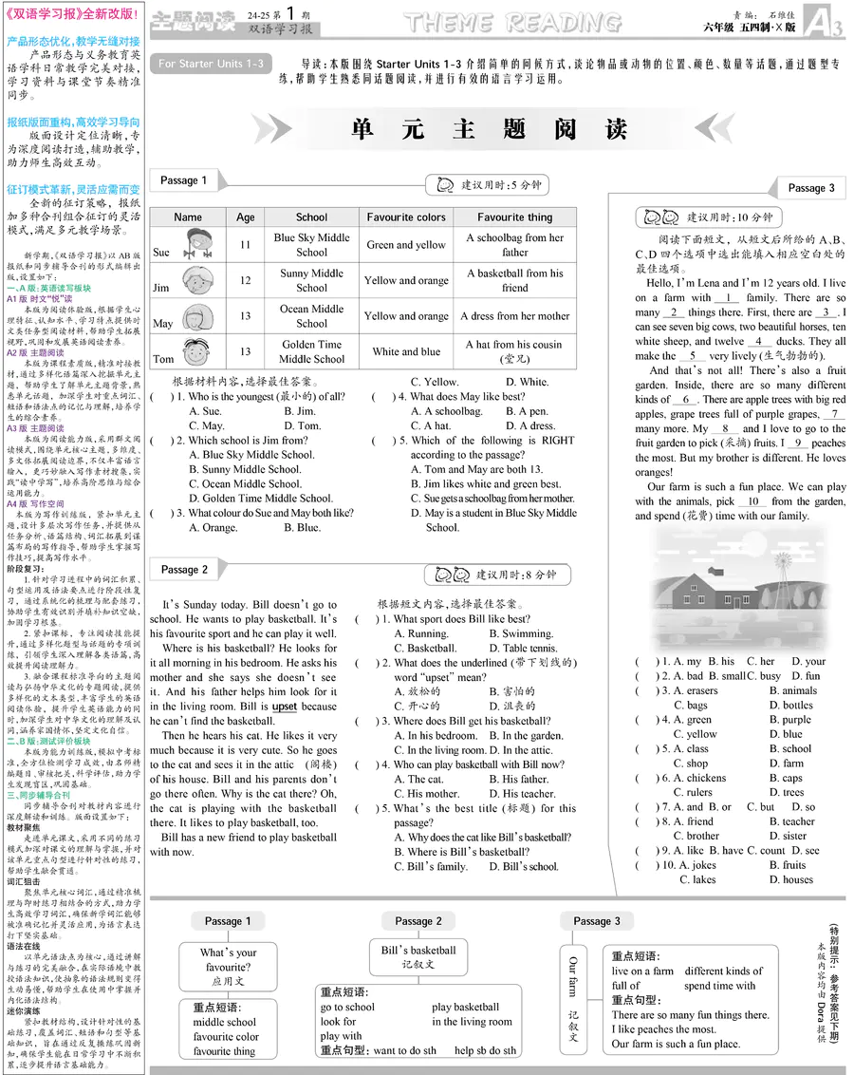Click the "Bill's basketball" mind map box
The image size is (854, 1075).
(x=418, y=956)
